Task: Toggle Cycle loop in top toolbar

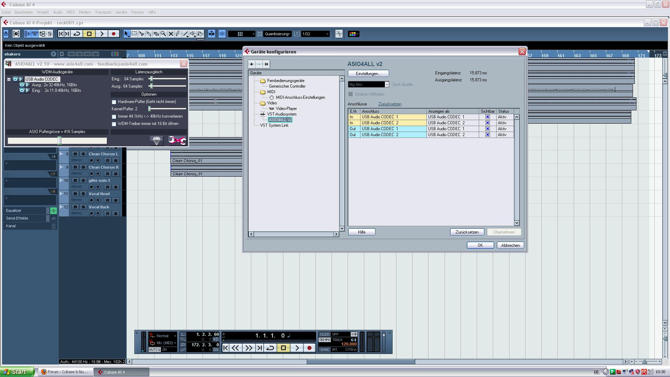Action: pyautogui.click(x=77, y=34)
